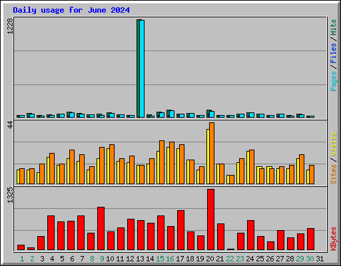
Task: Select day label 25 on the x-axis
Action: coord(260,259)
